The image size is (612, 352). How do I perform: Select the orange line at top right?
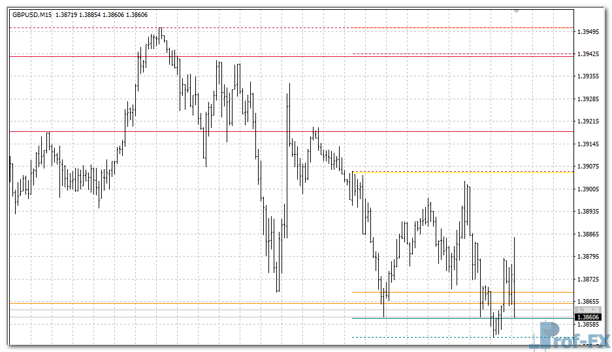tap(457, 28)
